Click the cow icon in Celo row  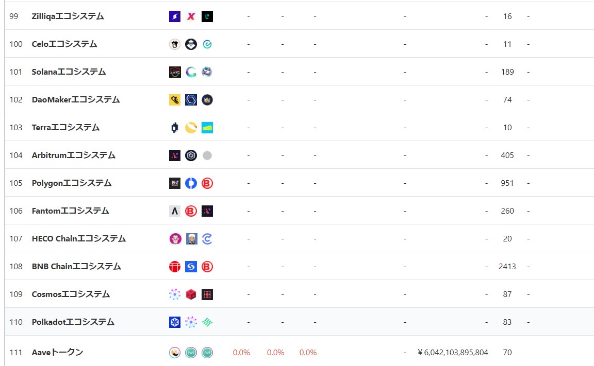click(175, 44)
